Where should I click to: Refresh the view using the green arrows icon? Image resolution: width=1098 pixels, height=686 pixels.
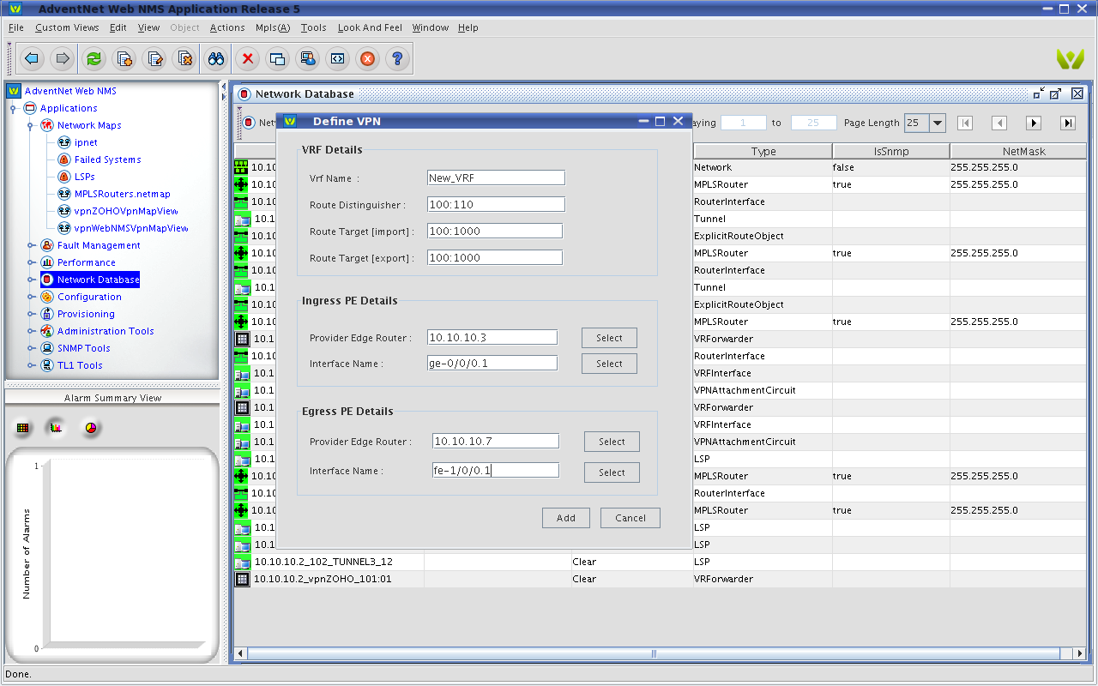pyautogui.click(x=94, y=59)
